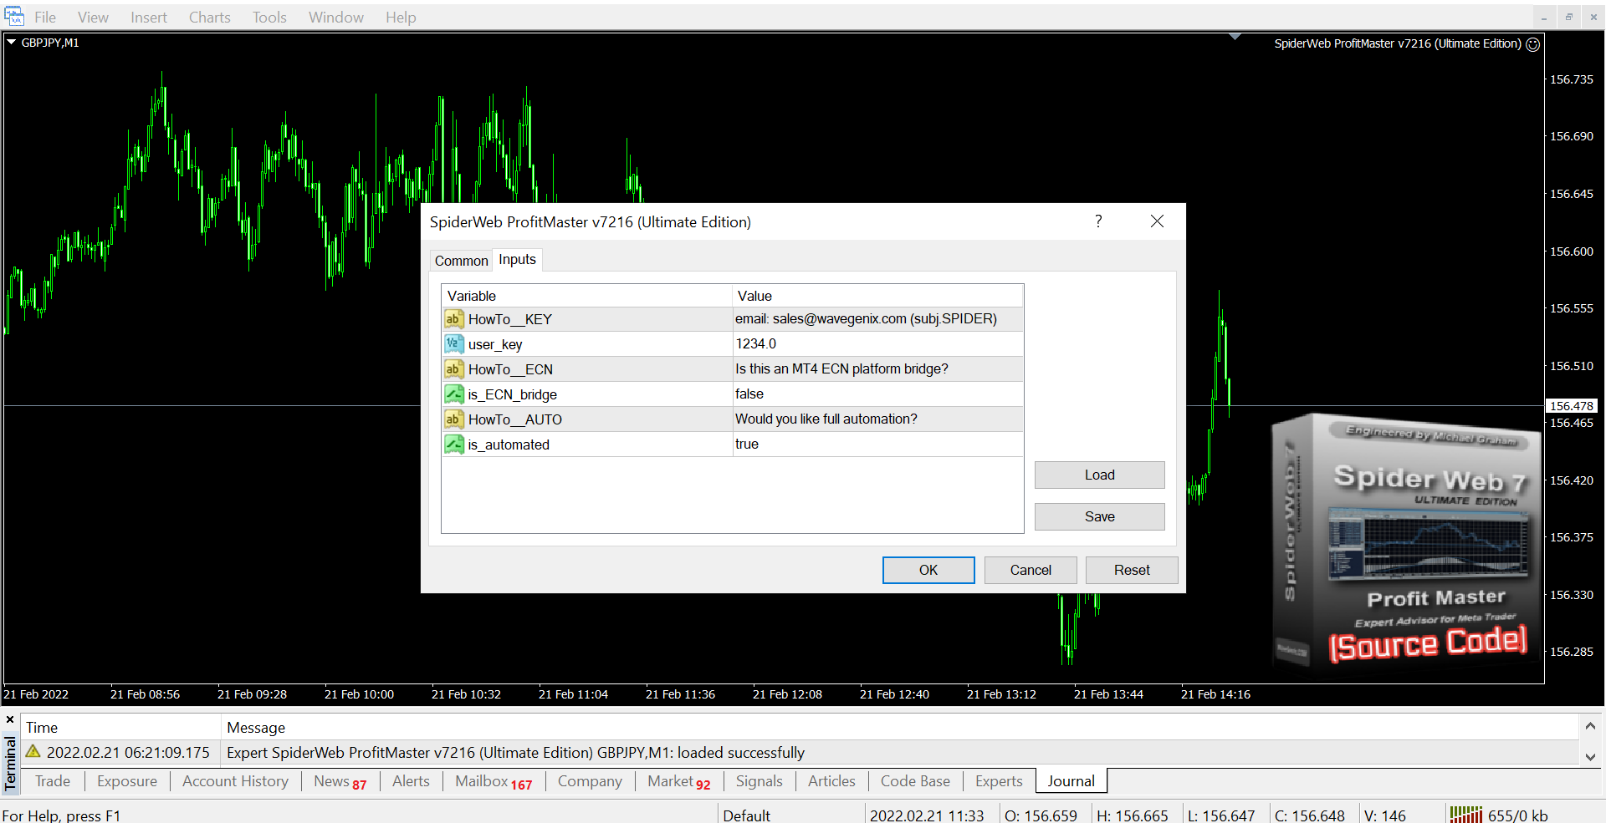Close the Terminal panel
The height and width of the screenshot is (823, 1606).
coord(10,719)
